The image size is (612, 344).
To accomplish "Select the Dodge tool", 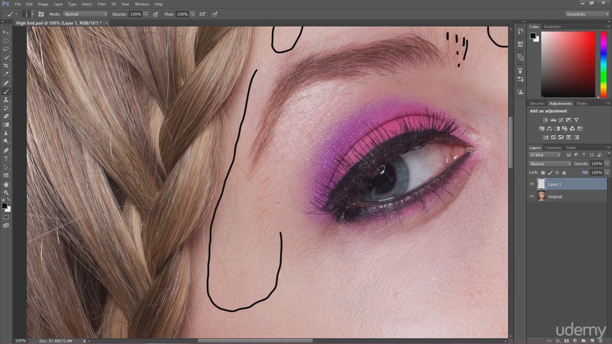I will coord(6,141).
